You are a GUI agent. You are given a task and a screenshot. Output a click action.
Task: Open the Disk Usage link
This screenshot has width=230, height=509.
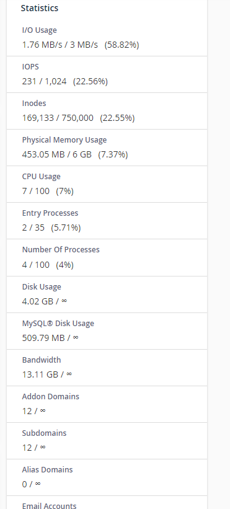[x=42, y=287]
